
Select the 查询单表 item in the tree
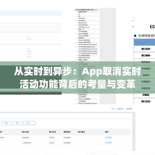[x=81, y=38]
